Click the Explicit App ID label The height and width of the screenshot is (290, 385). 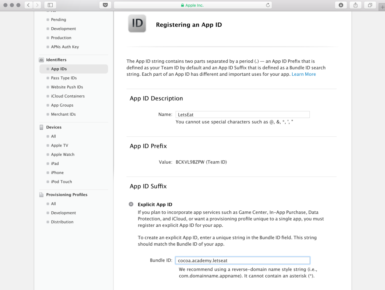click(x=155, y=204)
